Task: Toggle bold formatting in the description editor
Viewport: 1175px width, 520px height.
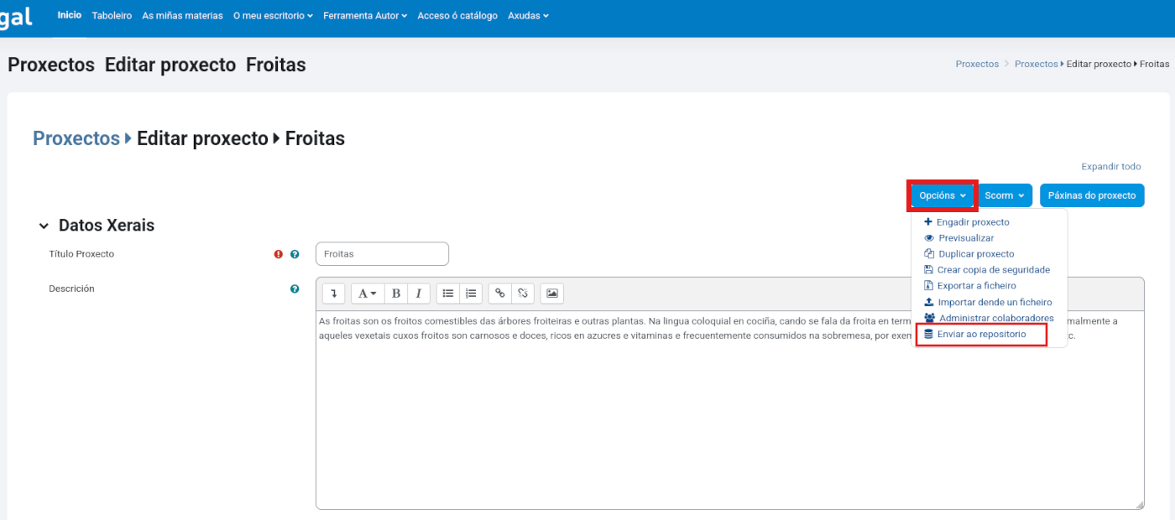Action: coord(396,293)
